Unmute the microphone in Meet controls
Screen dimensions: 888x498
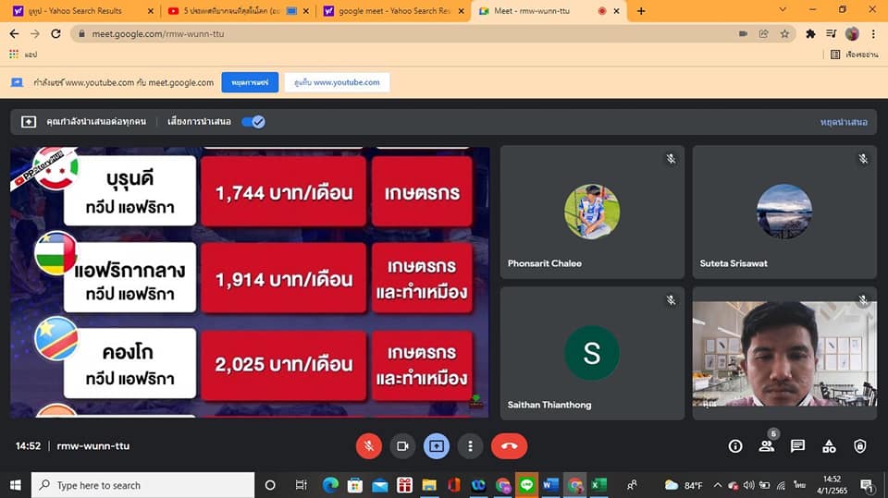tap(368, 446)
